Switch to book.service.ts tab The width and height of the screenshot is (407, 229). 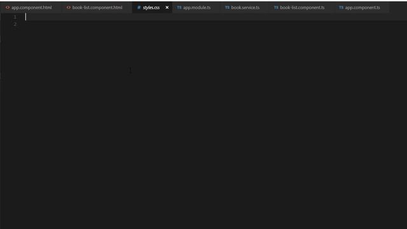(x=245, y=8)
